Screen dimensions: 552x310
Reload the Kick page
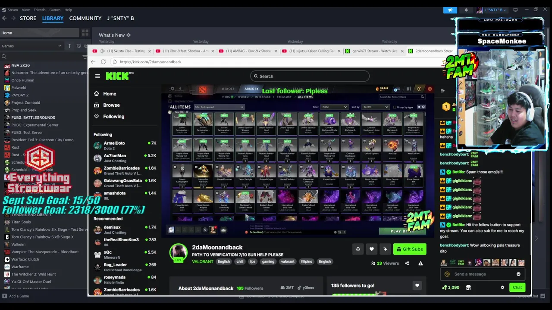[103, 62]
